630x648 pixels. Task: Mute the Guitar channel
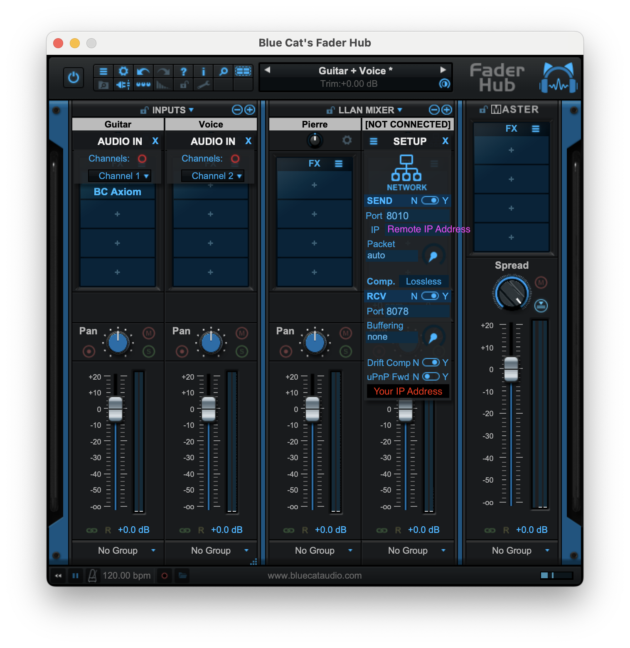click(x=149, y=333)
